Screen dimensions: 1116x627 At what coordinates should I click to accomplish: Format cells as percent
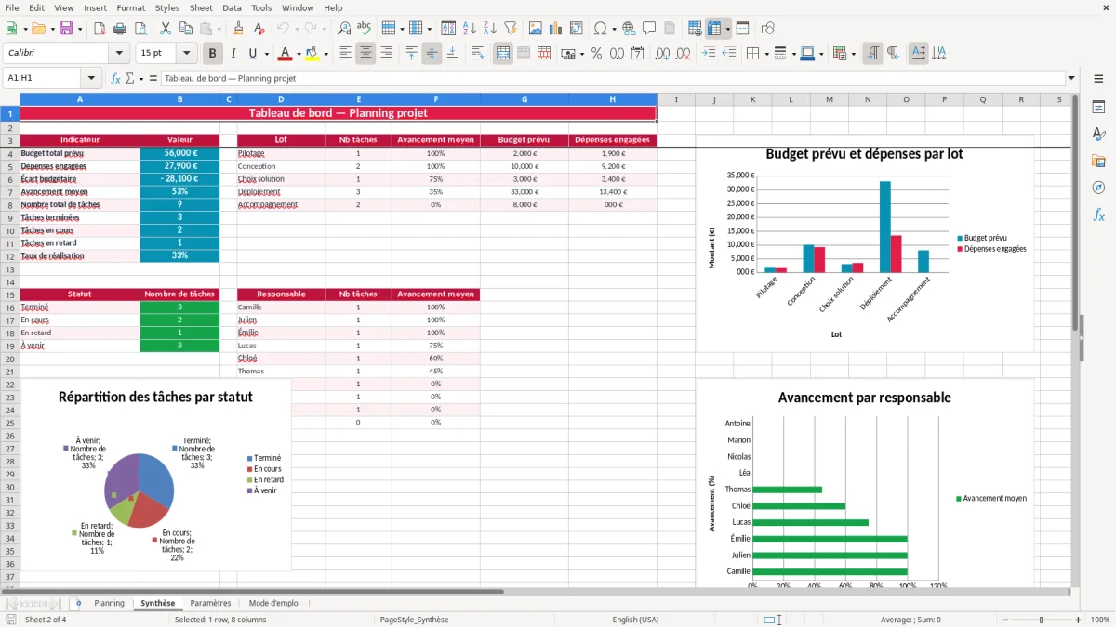click(x=596, y=54)
